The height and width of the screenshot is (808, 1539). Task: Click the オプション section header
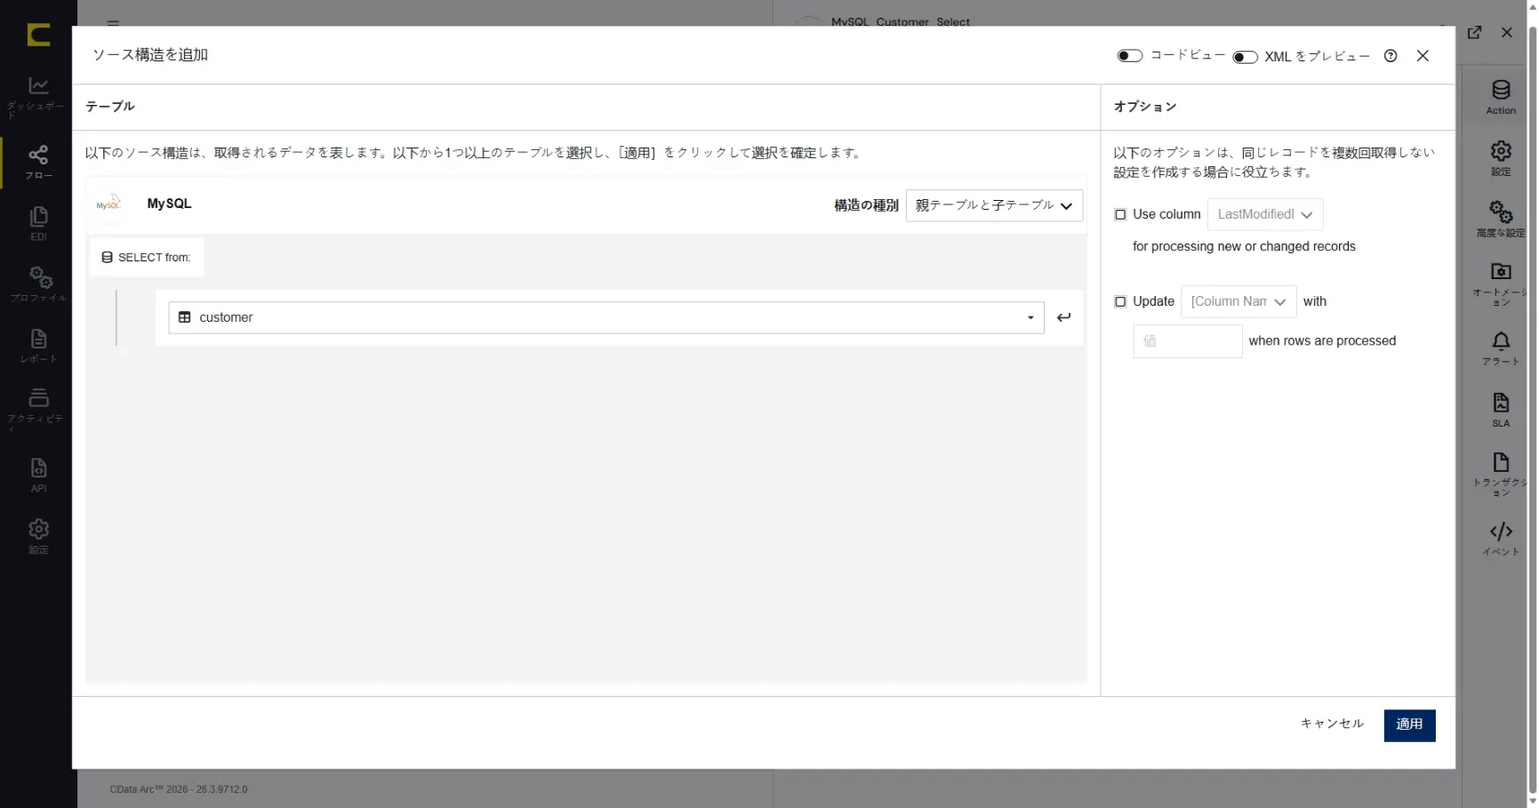coord(1145,107)
